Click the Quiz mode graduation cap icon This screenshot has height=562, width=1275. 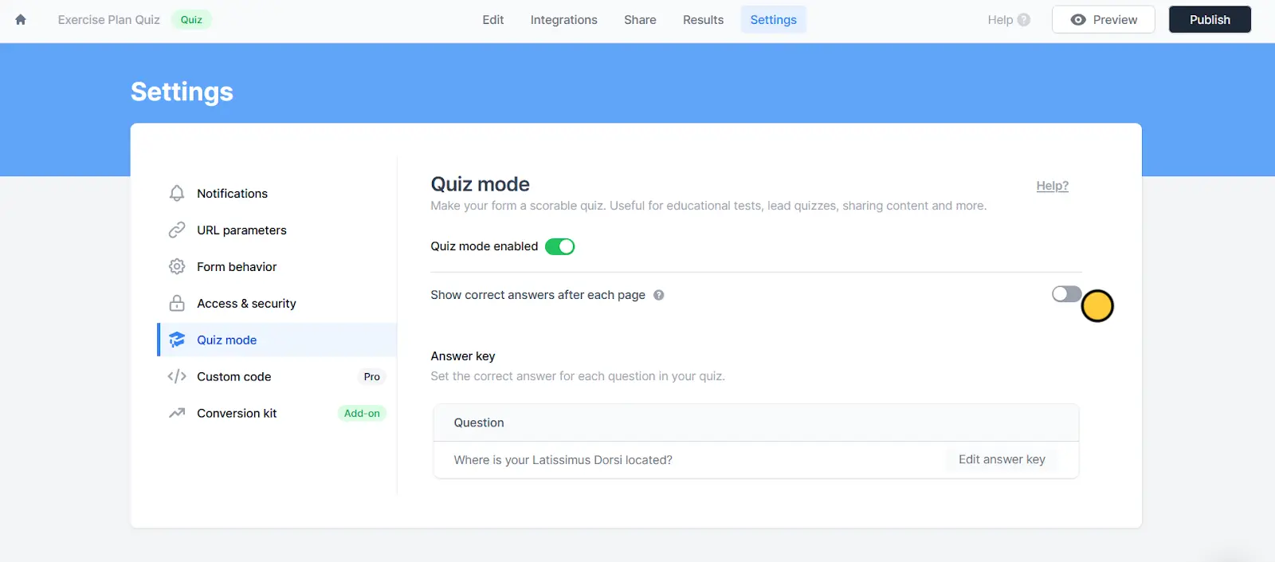pos(177,340)
